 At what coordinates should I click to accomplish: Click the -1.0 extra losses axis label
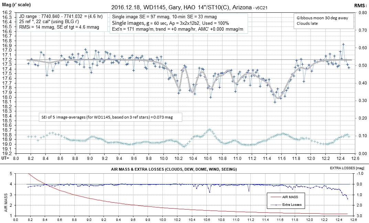click(359, 173)
